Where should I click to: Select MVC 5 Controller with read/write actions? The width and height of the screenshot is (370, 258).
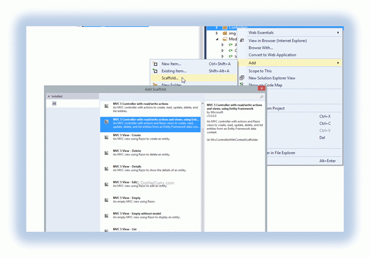click(x=150, y=107)
